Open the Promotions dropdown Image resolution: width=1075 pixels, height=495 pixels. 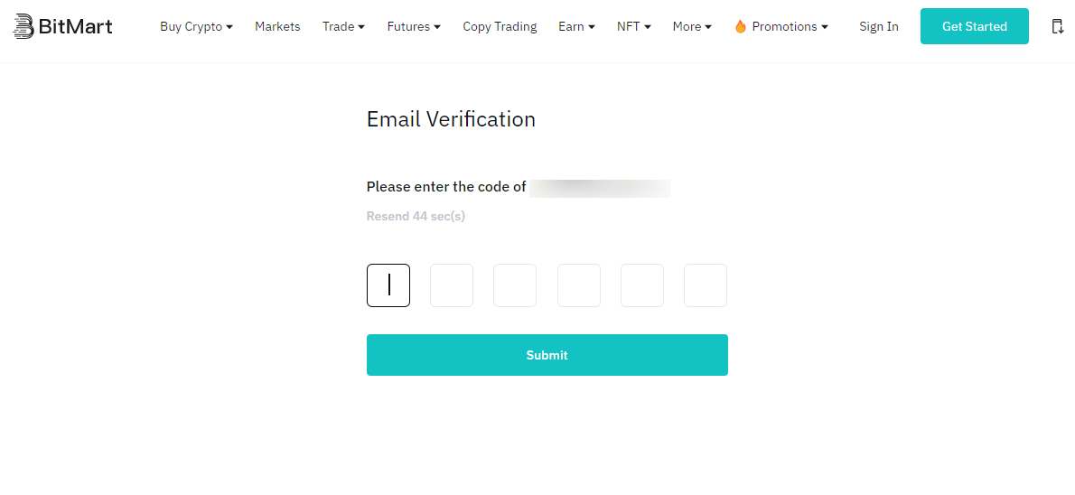790,26
